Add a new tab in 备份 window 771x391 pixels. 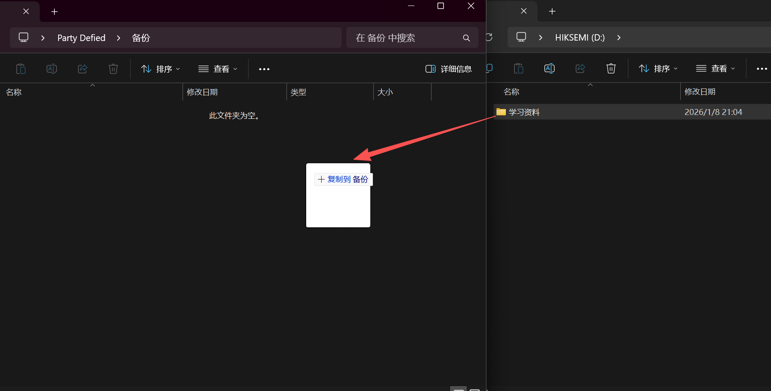click(54, 12)
